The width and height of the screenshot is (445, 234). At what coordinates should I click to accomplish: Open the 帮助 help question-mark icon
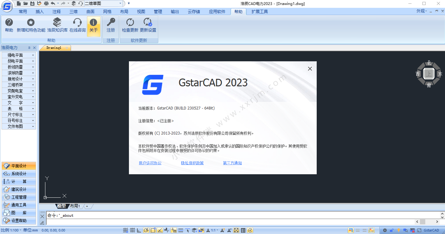[9, 25]
